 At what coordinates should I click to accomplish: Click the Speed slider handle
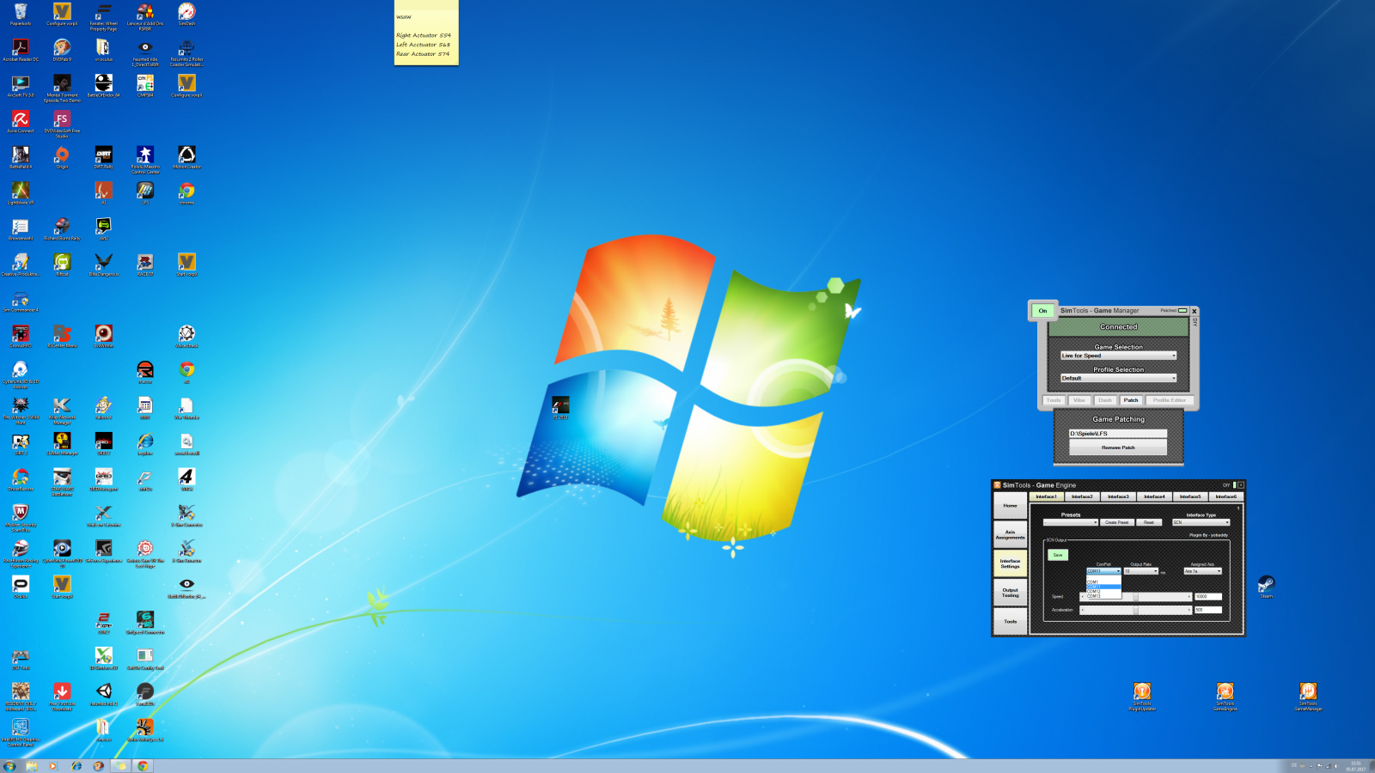coord(1136,596)
